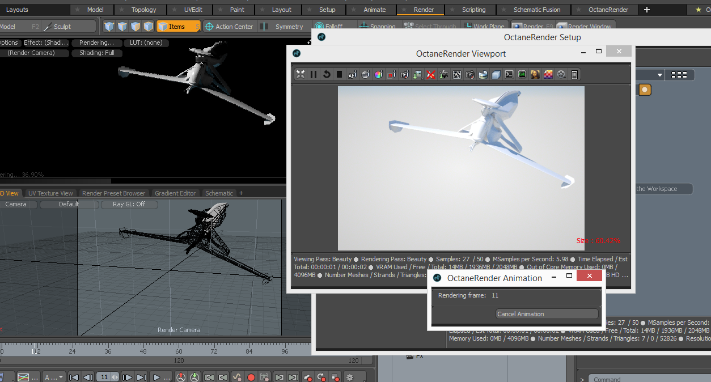This screenshot has height=382, width=711.
Task: Click the orange rounded swatch button in Octane Setup
Action: click(645, 90)
